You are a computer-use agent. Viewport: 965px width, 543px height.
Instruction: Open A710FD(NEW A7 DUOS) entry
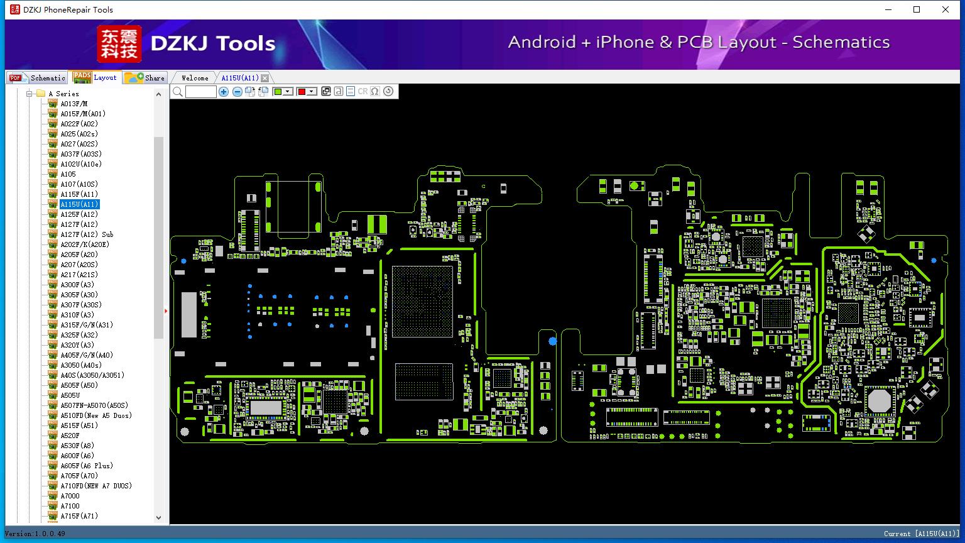[96, 486]
